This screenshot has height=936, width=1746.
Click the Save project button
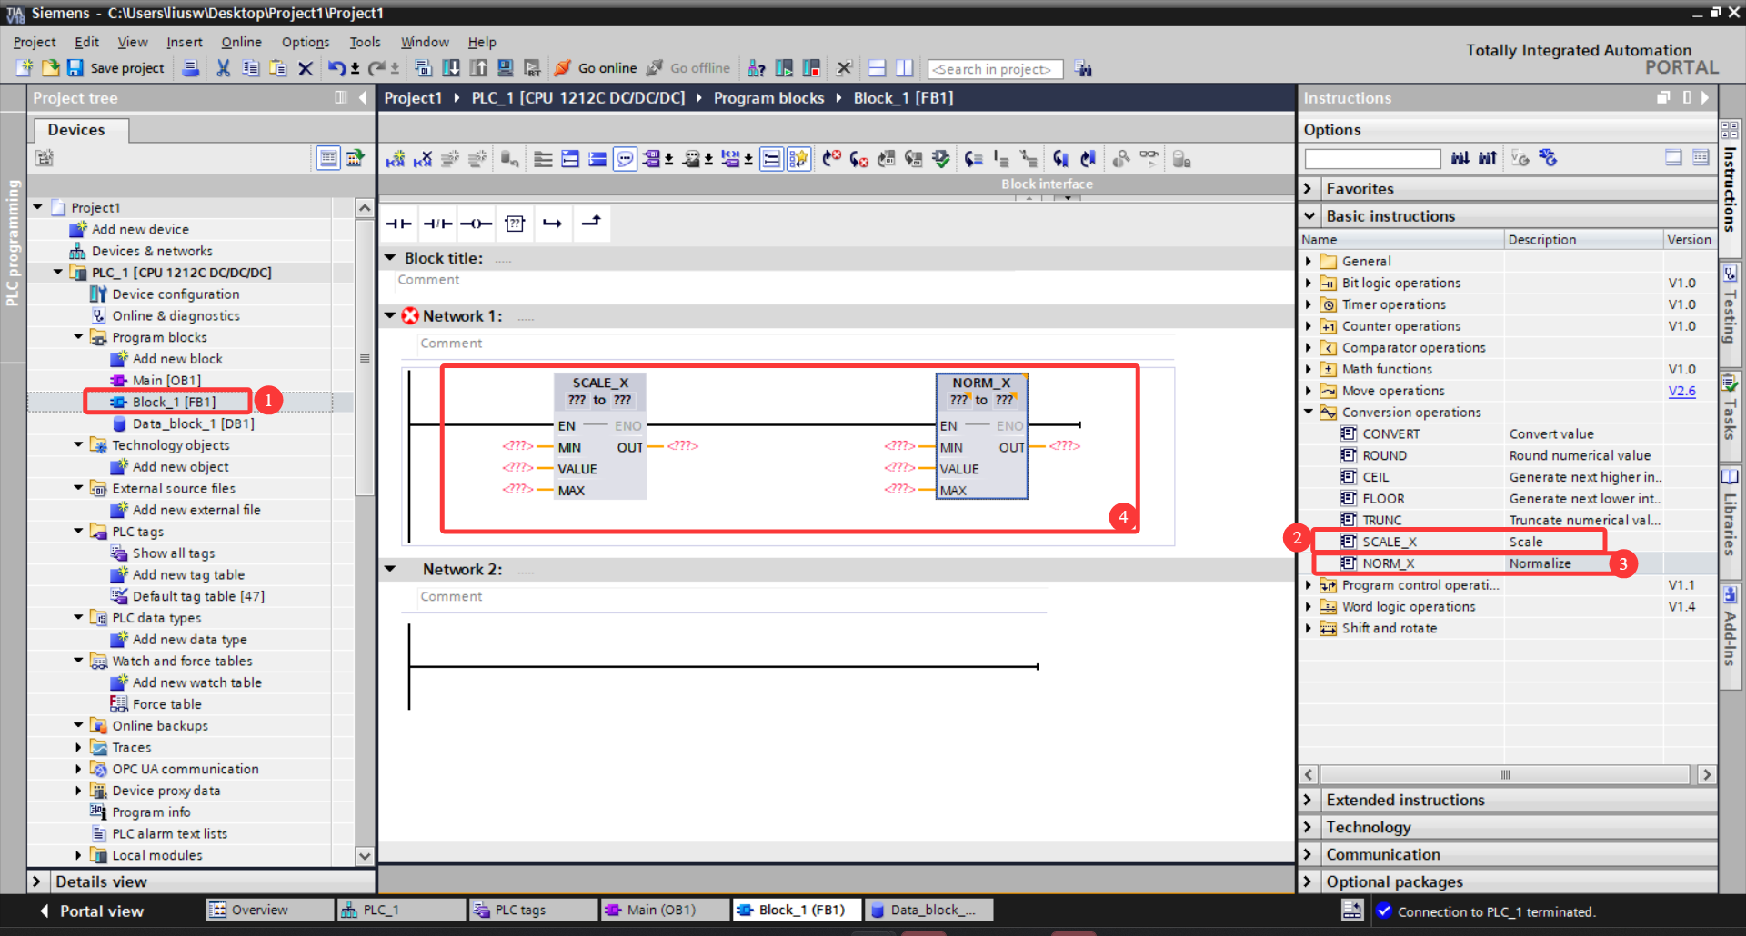(115, 68)
